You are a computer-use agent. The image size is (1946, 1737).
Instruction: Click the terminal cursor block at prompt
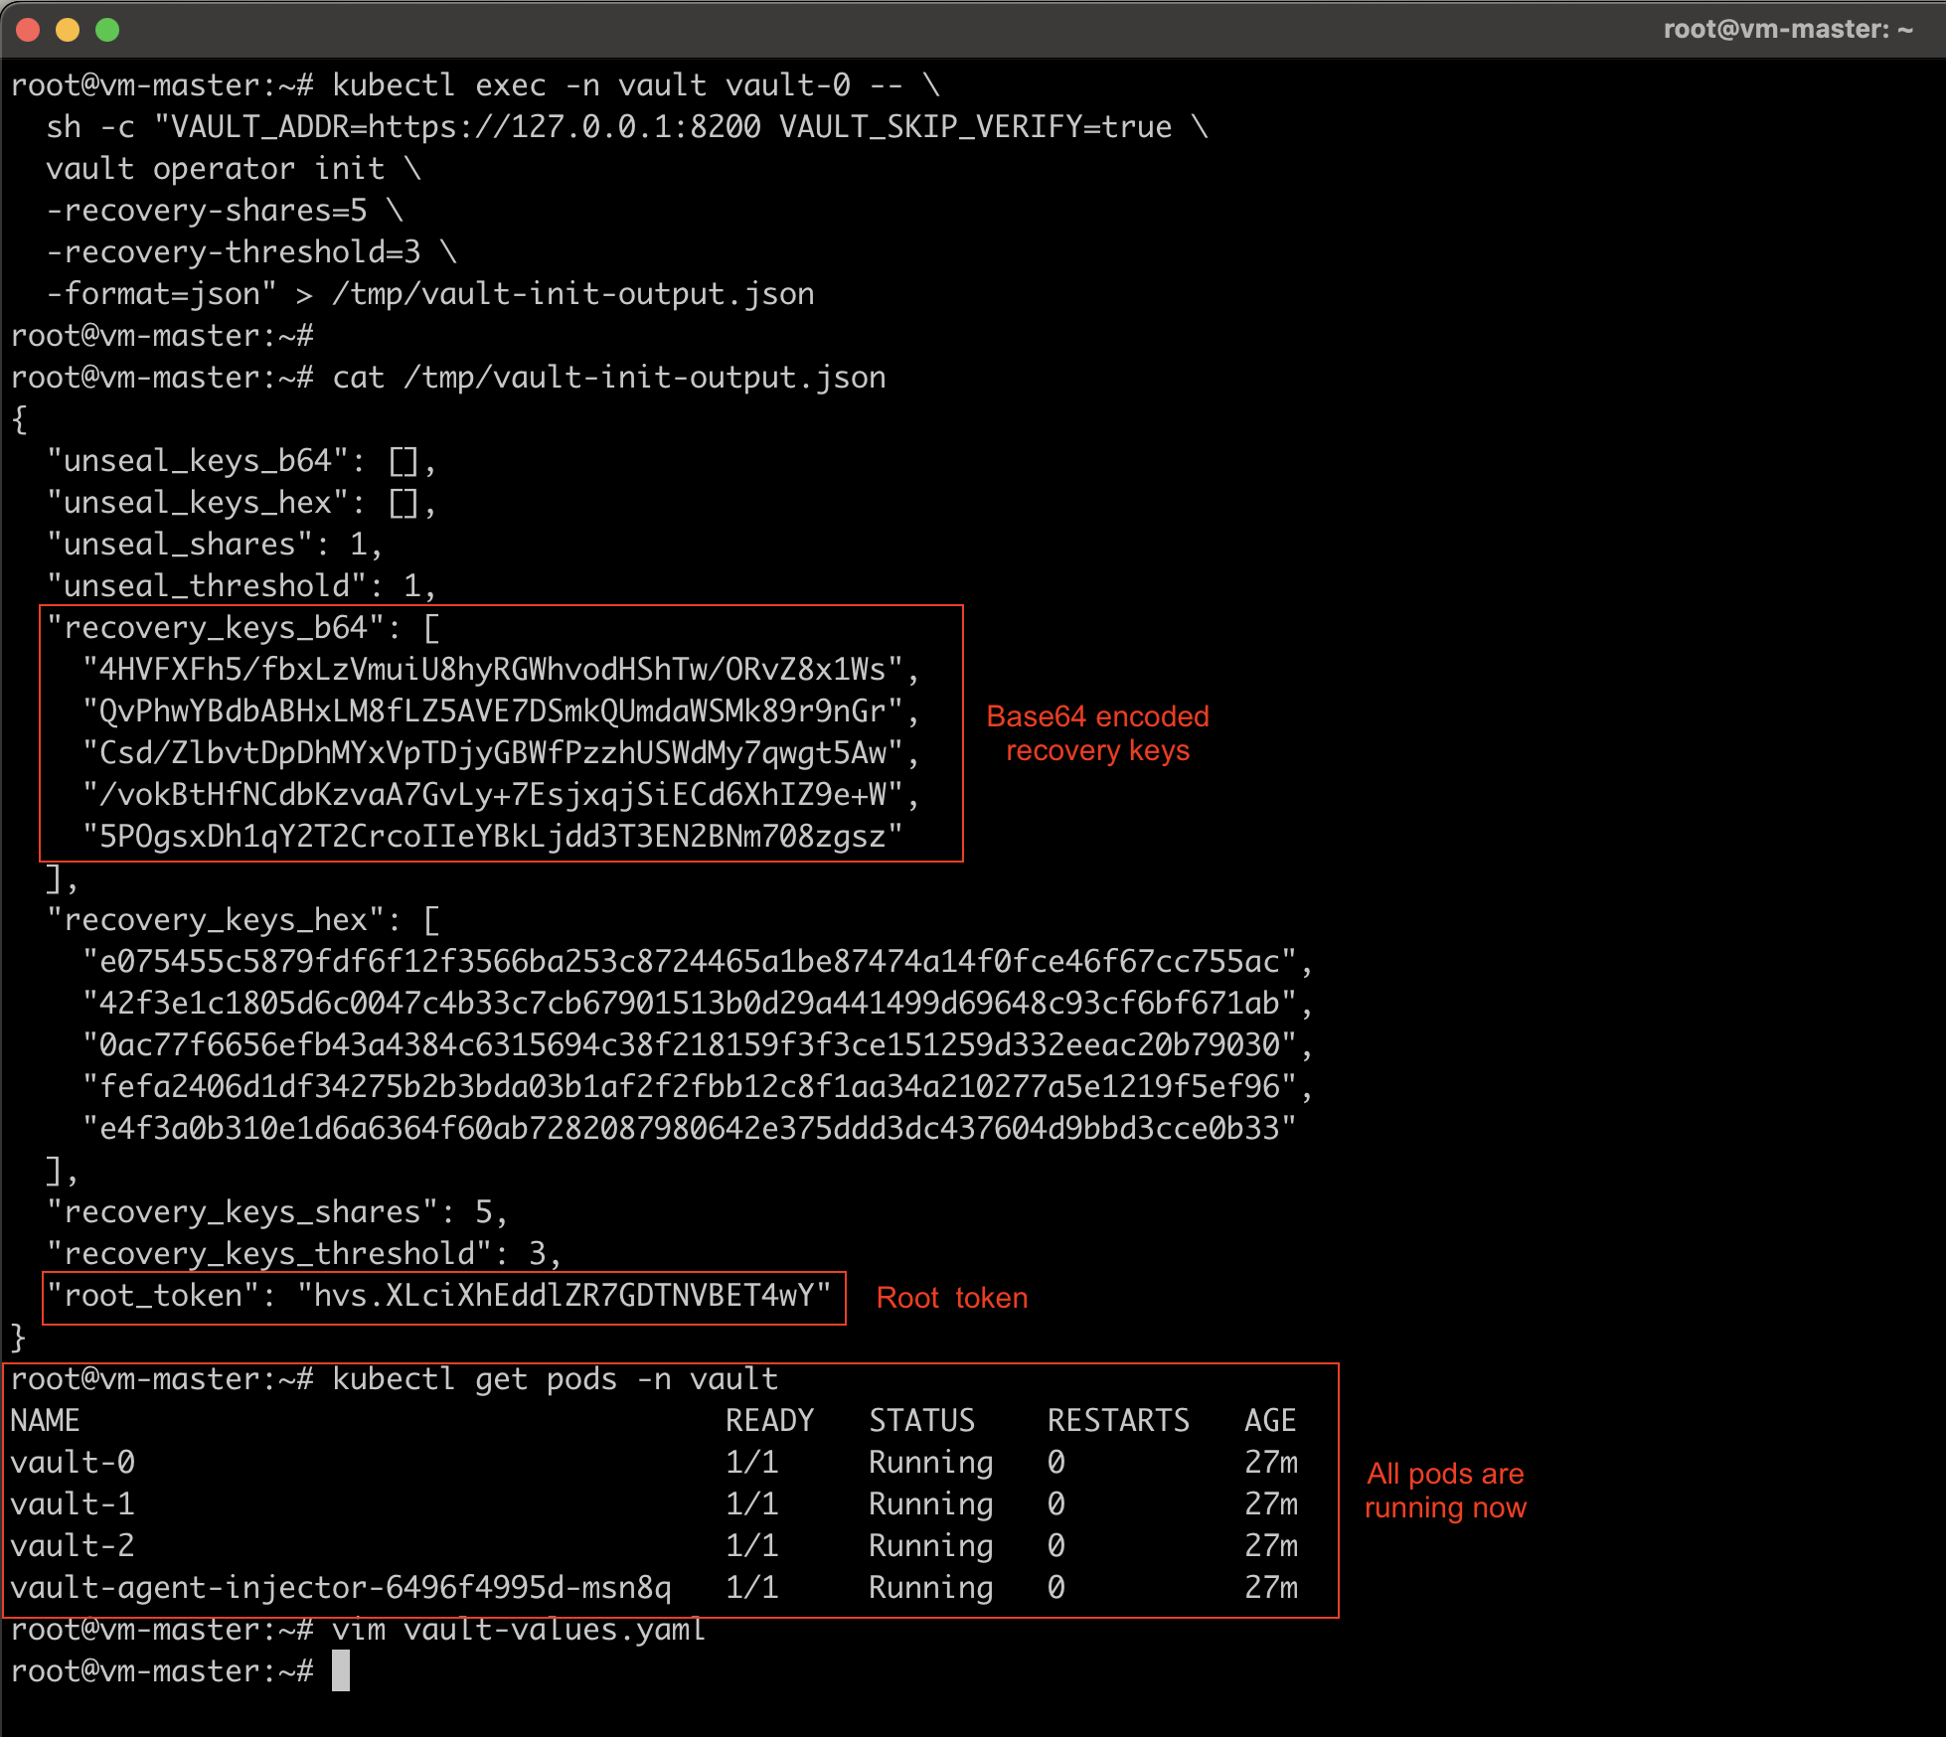tap(341, 1670)
